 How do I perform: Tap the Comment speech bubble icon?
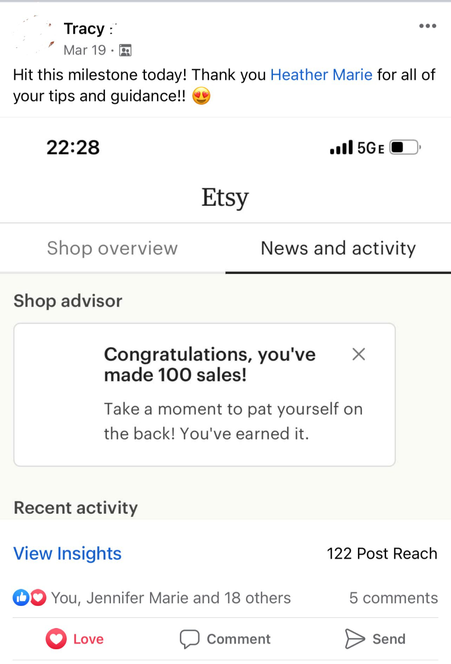click(189, 639)
